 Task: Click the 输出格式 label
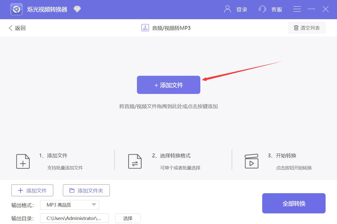(23, 205)
